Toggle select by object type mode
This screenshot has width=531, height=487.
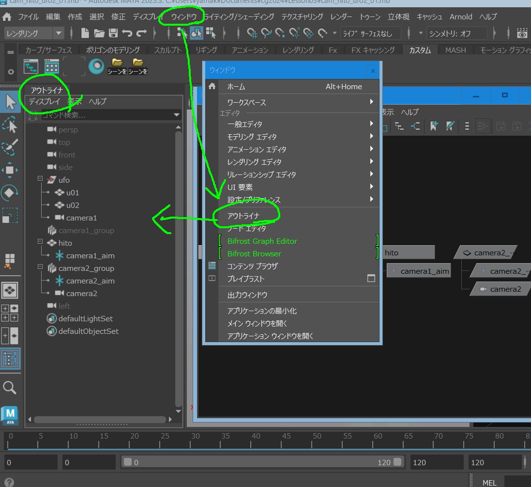coord(197,33)
